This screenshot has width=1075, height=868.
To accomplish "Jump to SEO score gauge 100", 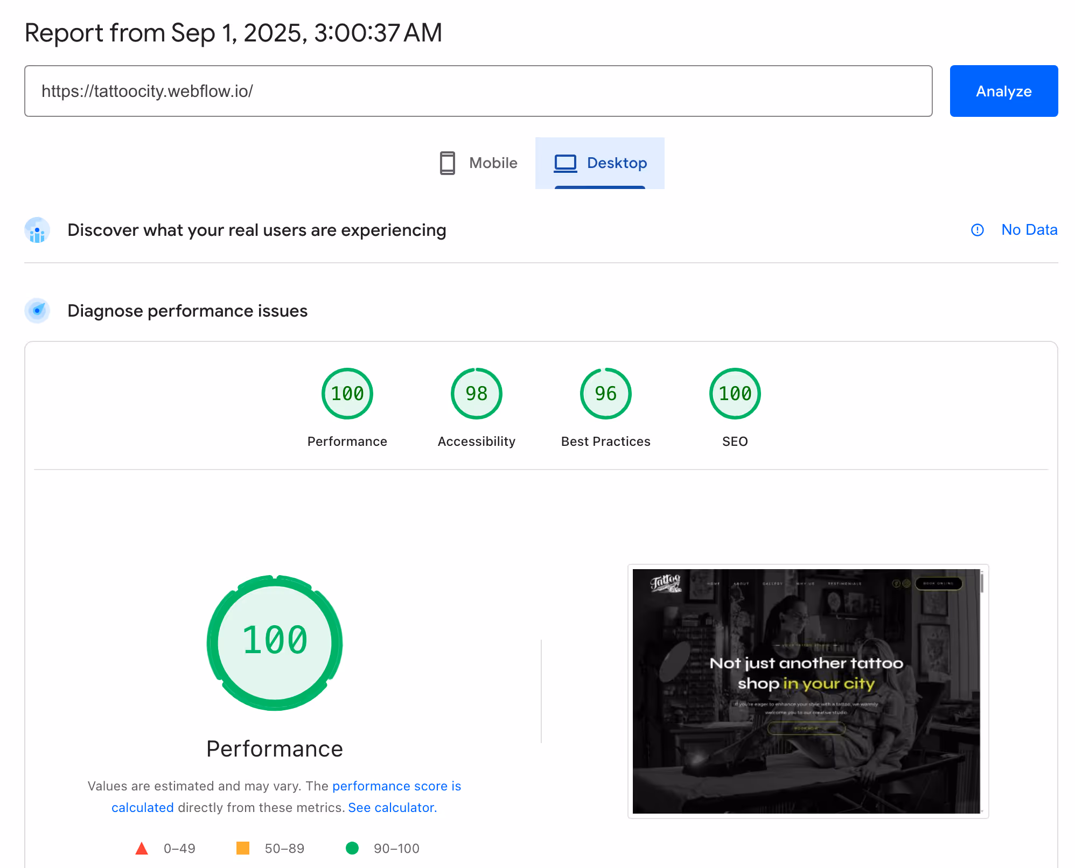I will point(735,394).
